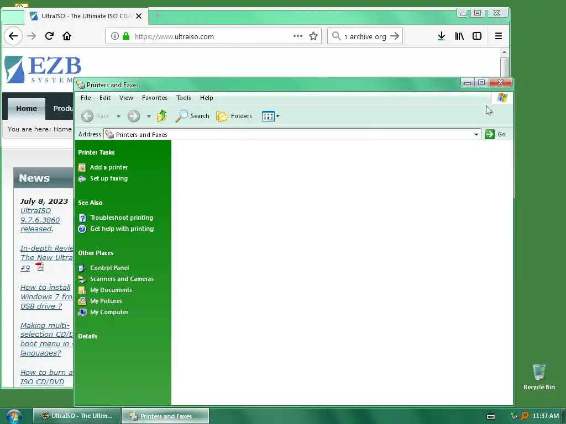Screen dimensions: 566x424
Task: Click the See Also header
Action: [90, 203]
